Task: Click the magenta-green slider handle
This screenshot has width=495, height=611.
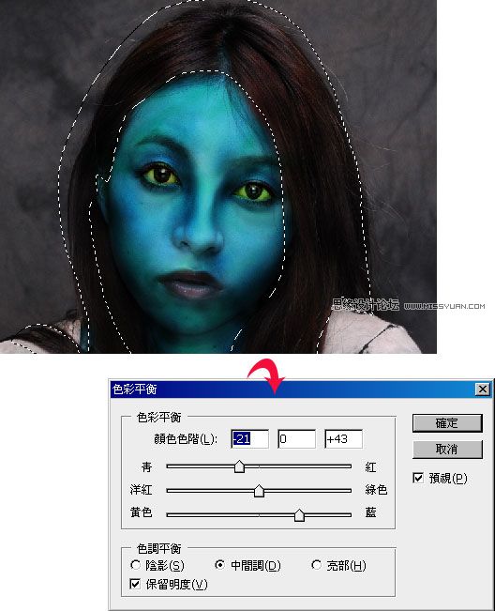Action: click(259, 491)
